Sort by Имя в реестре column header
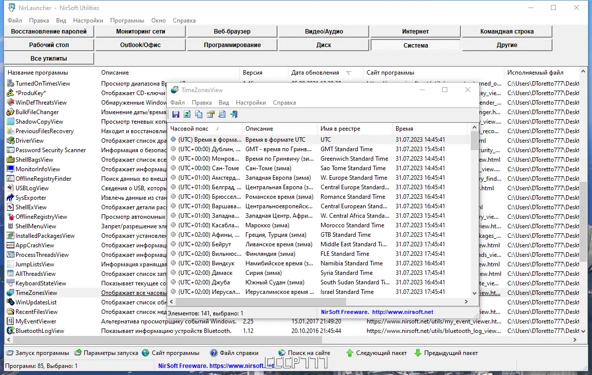Viewport: 592px width, 375px height. 355,129
